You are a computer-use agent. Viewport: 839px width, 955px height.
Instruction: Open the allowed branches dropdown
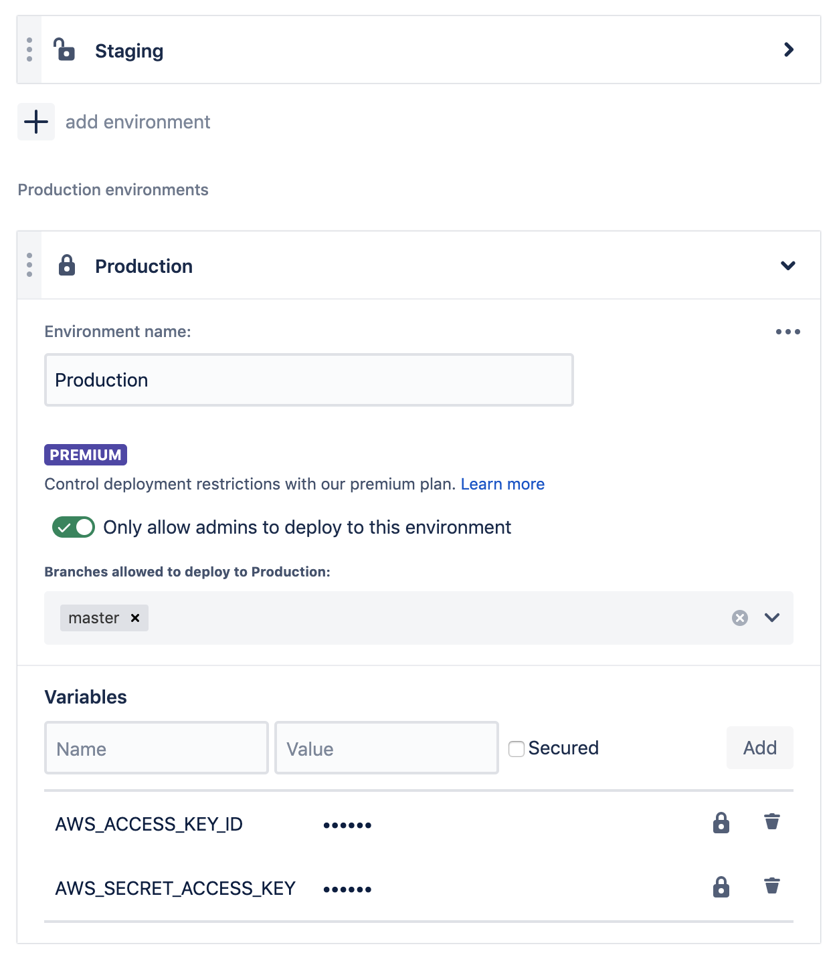(772, 618)
